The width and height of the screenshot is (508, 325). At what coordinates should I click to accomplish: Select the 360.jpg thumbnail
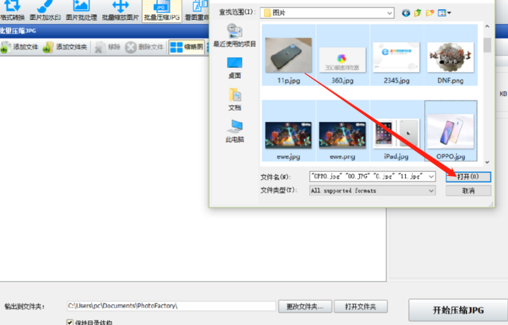coord(342,55)
